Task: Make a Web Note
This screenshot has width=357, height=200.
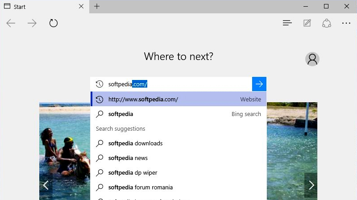Action: [307, 23]
